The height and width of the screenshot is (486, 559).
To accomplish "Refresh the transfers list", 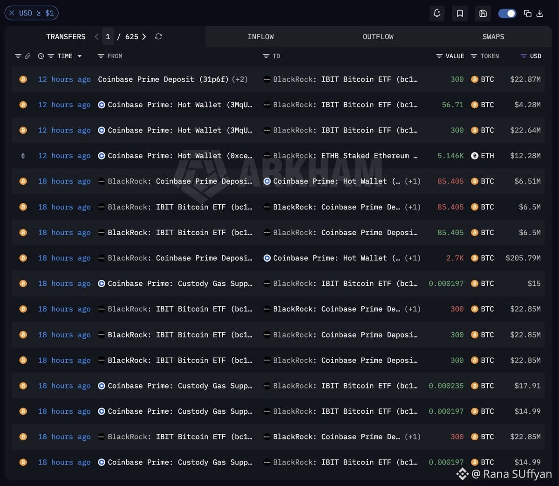I will 158,36.
